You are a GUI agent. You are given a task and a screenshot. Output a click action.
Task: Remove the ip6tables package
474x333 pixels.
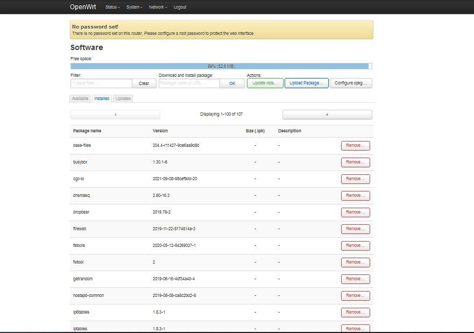[355, 313]
